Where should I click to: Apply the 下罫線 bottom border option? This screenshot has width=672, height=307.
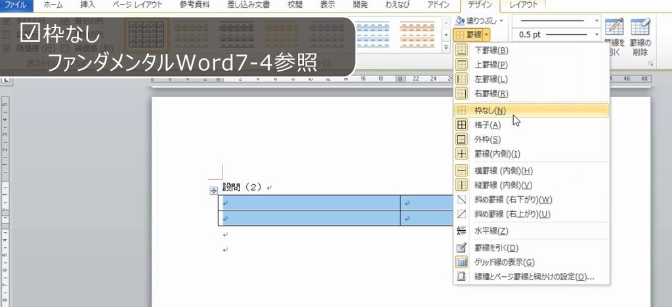(531, 50)
